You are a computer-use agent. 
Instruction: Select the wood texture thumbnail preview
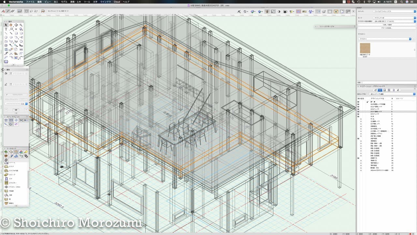365,49
